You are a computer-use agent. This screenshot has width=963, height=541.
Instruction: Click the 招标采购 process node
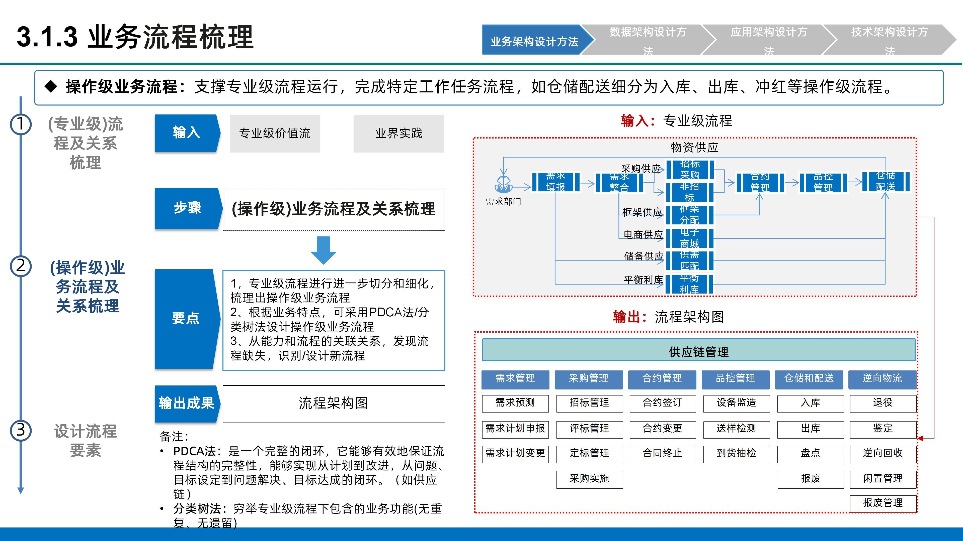click(x=690, y=170)
